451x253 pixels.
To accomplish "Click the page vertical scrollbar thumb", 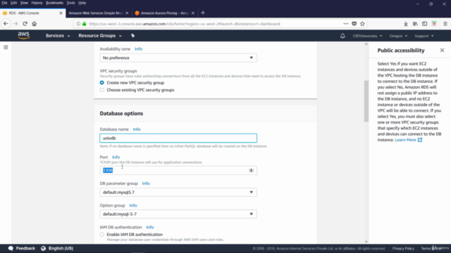I will coord(366,101).
